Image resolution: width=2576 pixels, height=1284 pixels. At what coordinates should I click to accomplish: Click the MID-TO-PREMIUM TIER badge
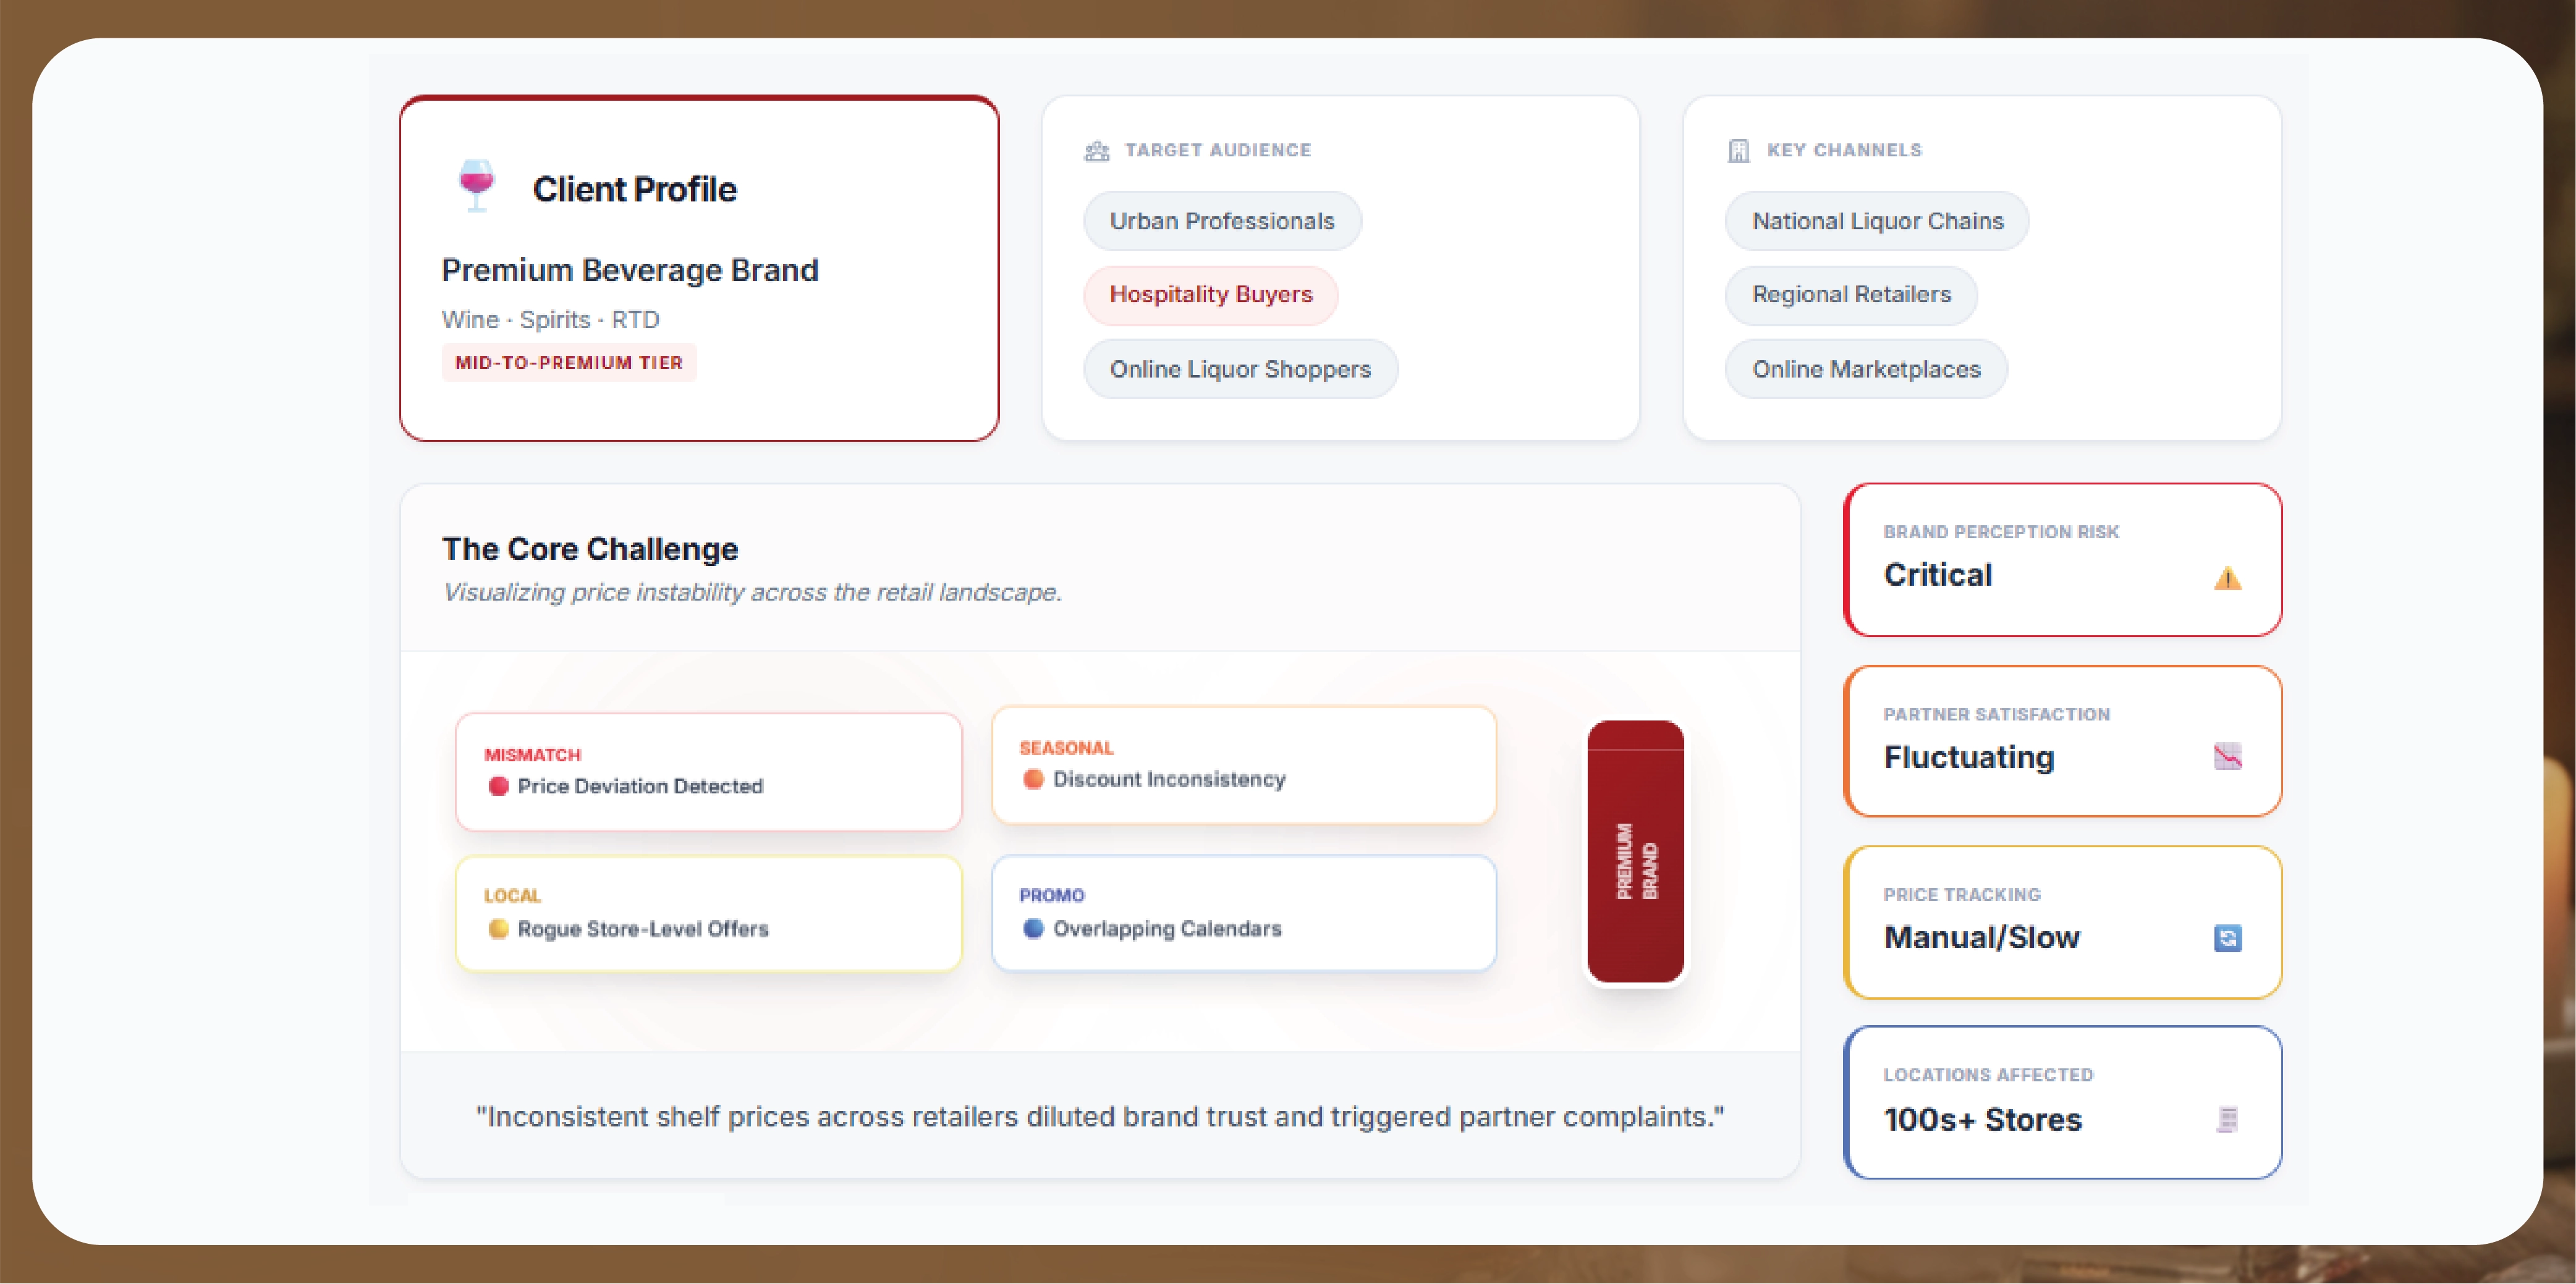point(568,362)
